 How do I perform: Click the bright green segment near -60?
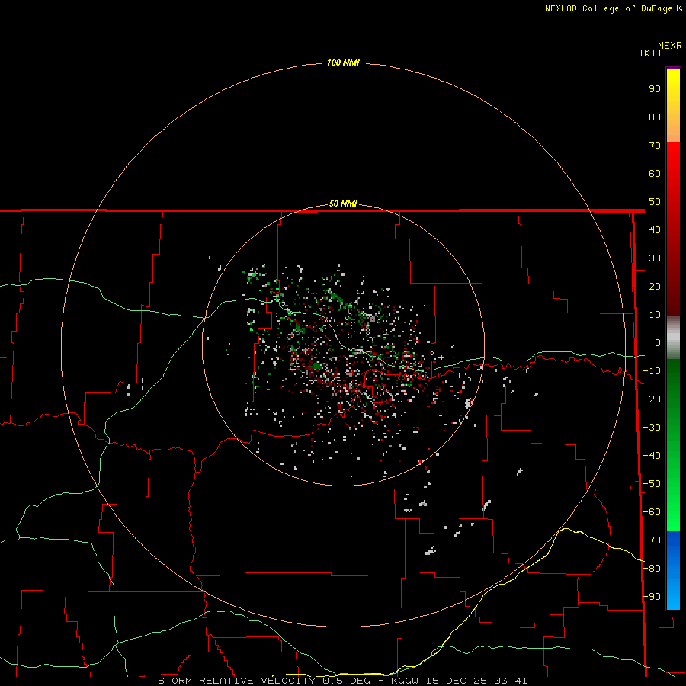pos(673,512)
